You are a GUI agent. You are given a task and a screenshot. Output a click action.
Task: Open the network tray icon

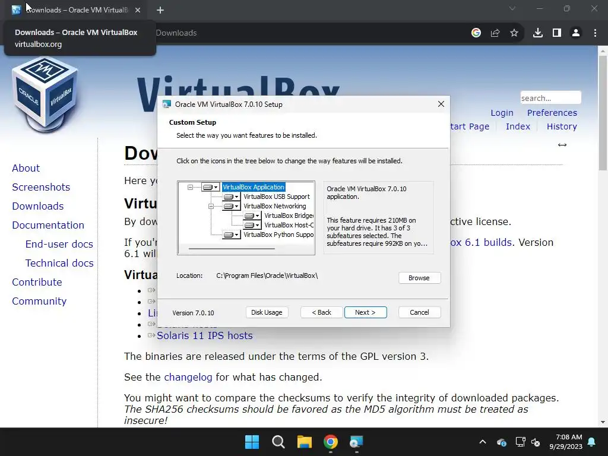point(520,442)
